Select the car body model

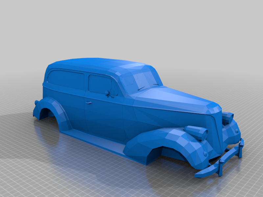click(x=115, y=115)
